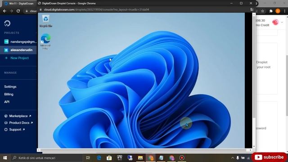This screenshot has width=288, height=162.
Task: Open the Support external link
Action: point(14,130)
